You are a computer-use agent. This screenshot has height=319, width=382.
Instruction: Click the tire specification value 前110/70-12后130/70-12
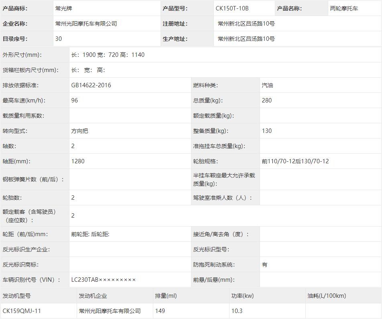pyautogui.click(x=295, y=161)
